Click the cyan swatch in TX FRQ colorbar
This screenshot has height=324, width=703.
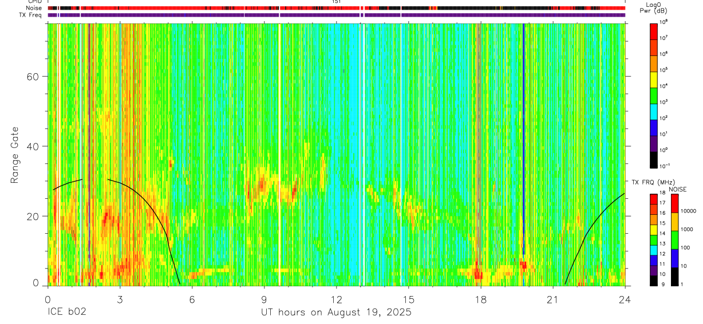(654, 250)
